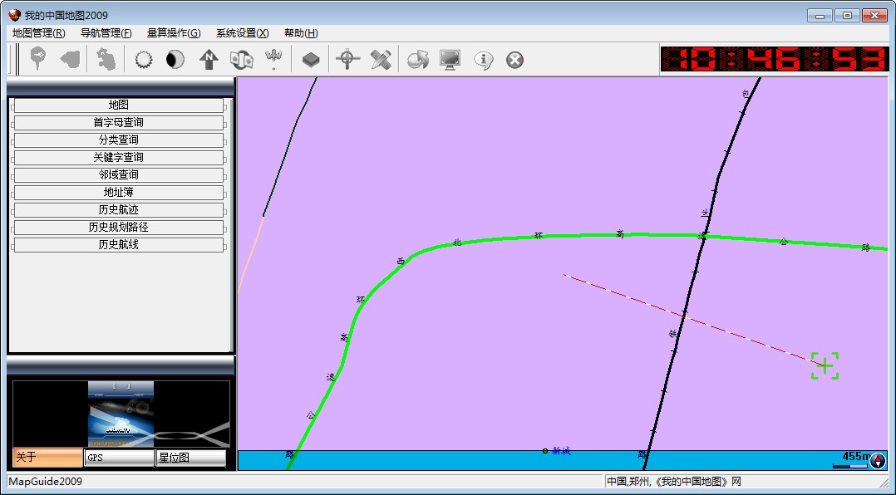Open the 地图管理 menu
Viewport: 896px width, 495px height.
38,33
